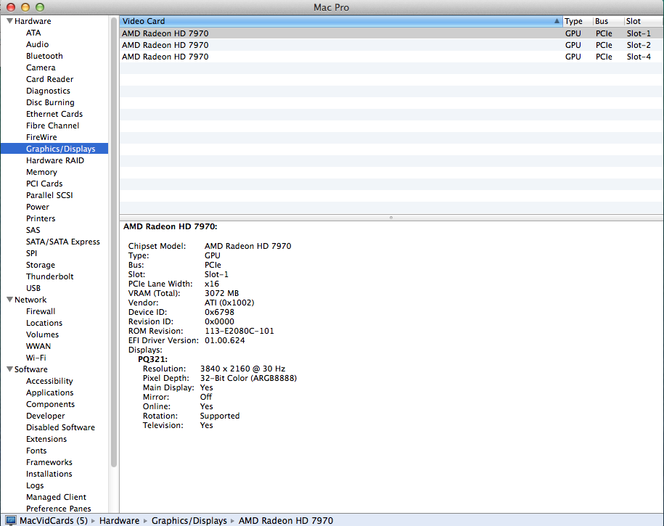Screen dimensions: 664x526
Task: Select Graphics/Displays in sidebar
Action: (54, 149)
